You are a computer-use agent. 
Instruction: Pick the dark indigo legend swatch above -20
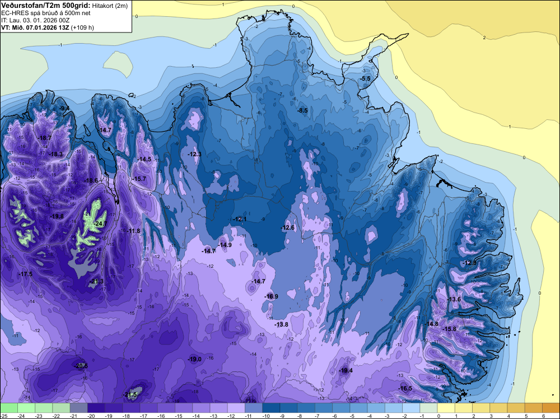(96, 408)
